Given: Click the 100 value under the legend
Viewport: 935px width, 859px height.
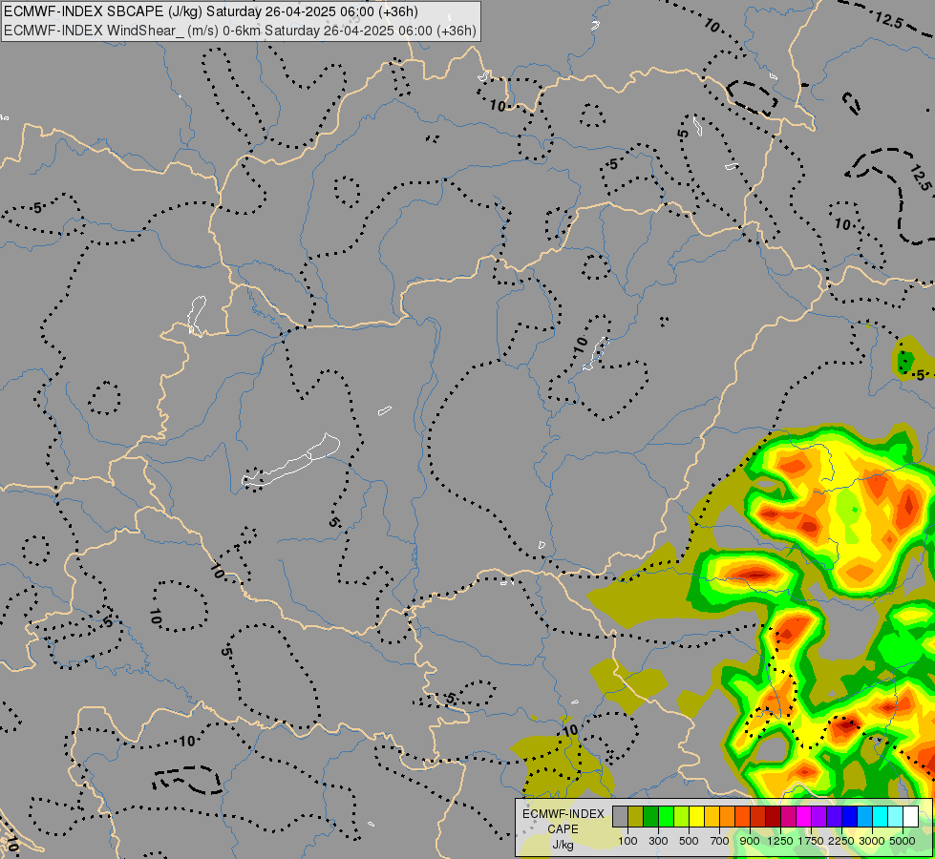Looking at the screenshot, I should [x=627, y=841].
